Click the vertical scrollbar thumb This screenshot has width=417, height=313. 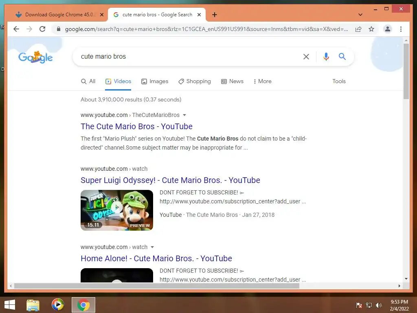pyautogui.click(x=406, y=71)
